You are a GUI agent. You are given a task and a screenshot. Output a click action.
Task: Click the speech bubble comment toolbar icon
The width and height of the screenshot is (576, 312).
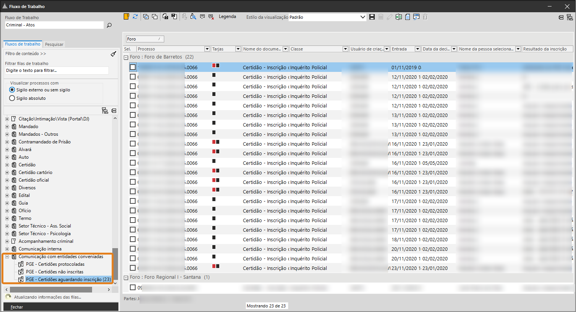[x=202, y=16]
